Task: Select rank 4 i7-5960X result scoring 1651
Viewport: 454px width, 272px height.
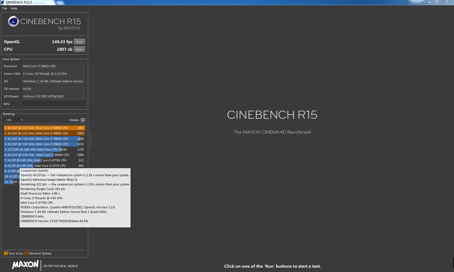Action: point(44,144)
